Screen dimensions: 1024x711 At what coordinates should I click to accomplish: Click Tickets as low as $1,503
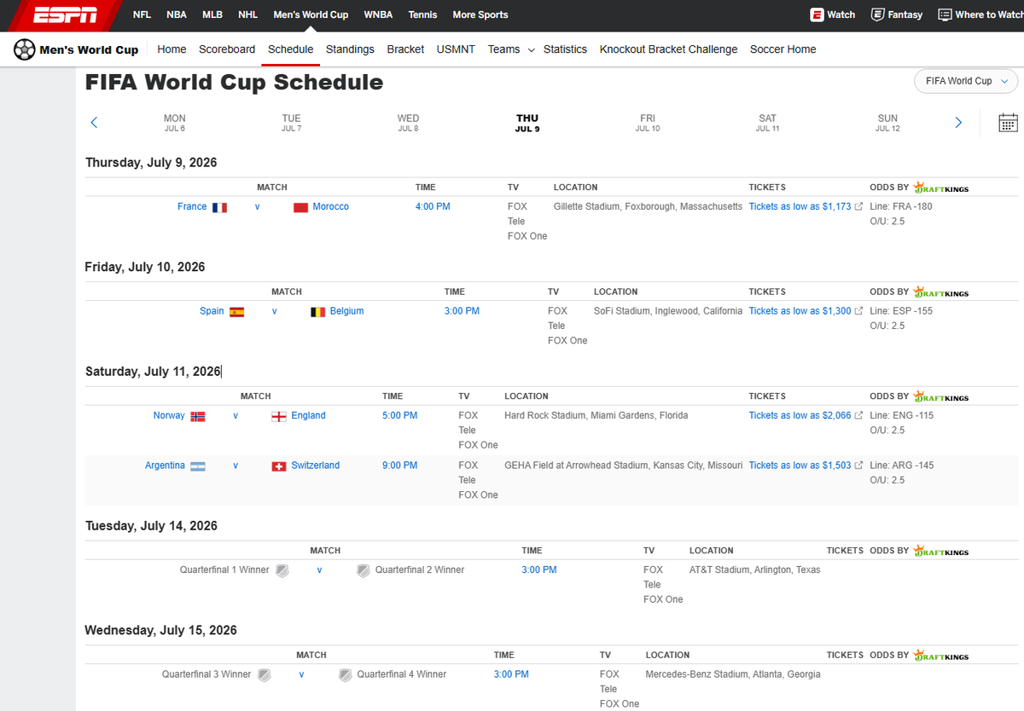(x=800, y=465)
